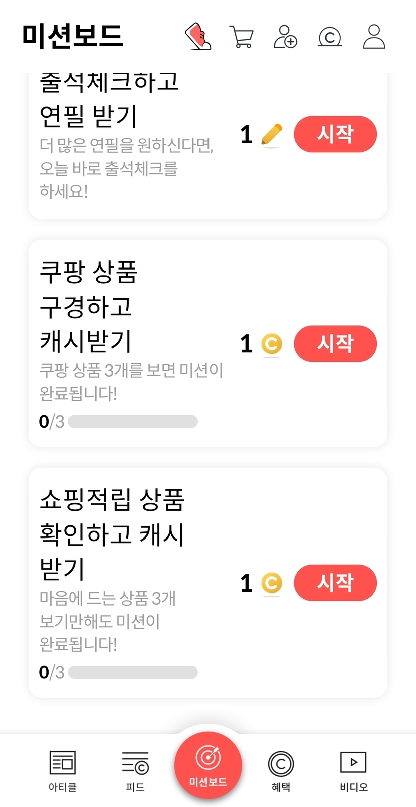Click the 쇼핑적립 mission progress bar
This screenshot has height=807, width=416.
point(133,672)
